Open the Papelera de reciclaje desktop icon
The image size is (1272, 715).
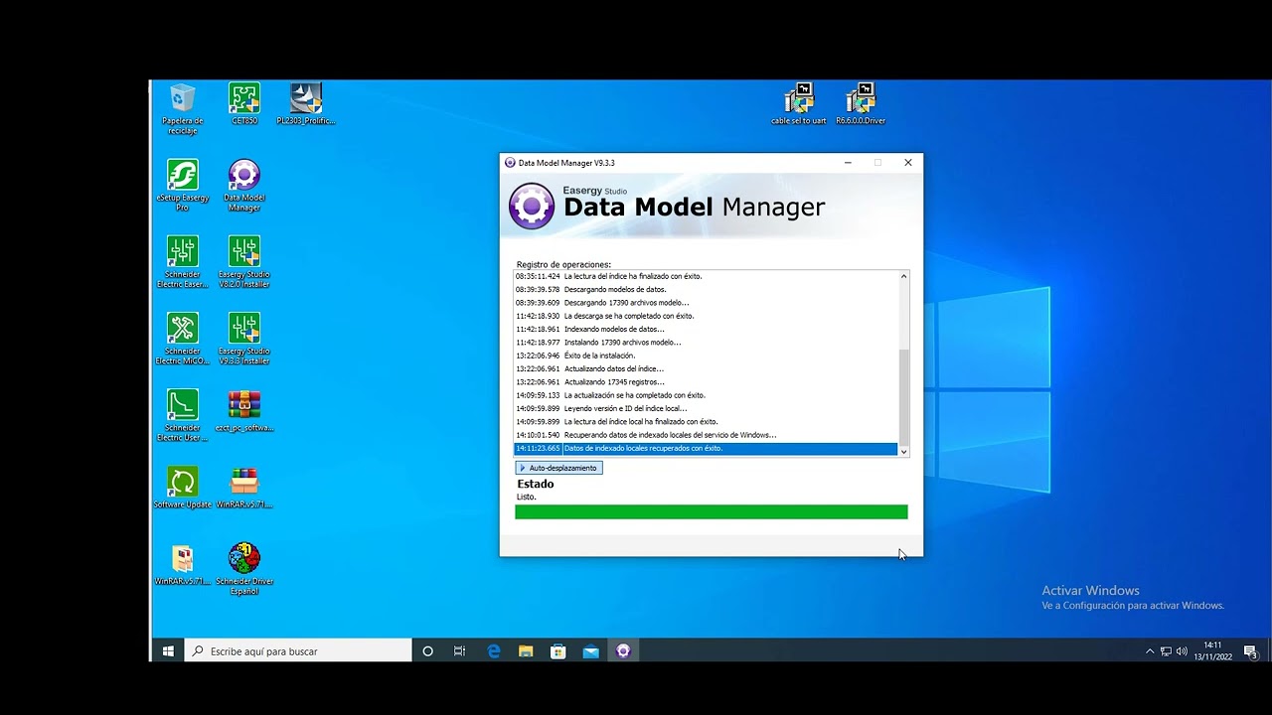click(183, 108)
